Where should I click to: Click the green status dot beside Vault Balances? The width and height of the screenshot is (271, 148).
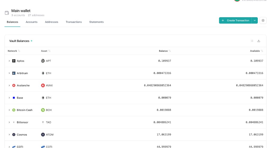pos(31,41)
